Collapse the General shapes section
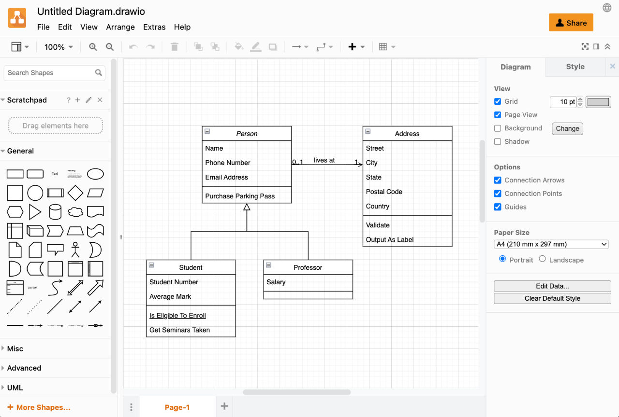 click(20, 151)
